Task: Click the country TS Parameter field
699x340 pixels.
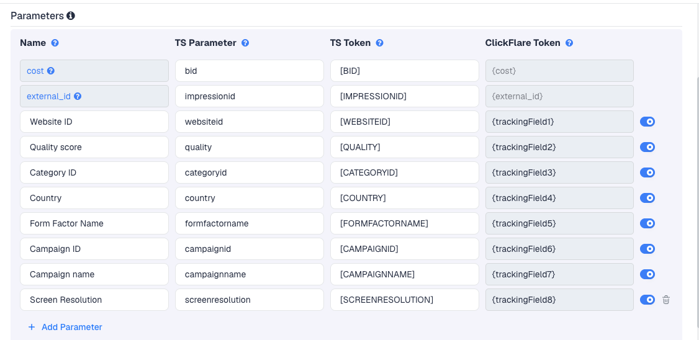Action: (x=250, y=198)
